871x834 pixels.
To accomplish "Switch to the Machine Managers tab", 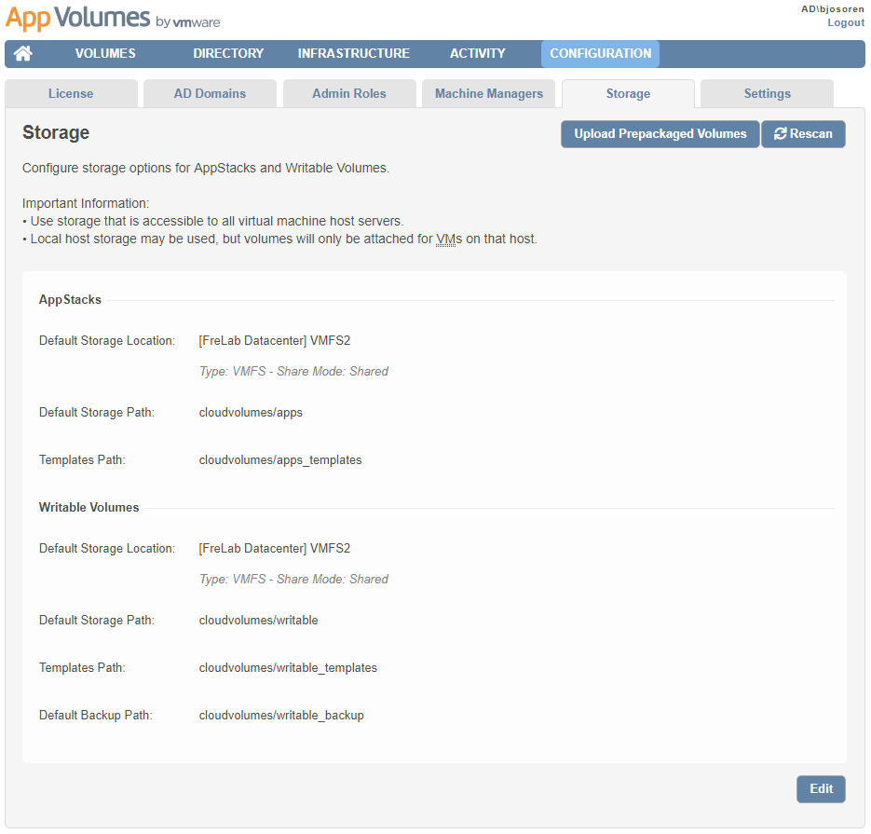I will [x=488, y=93].
